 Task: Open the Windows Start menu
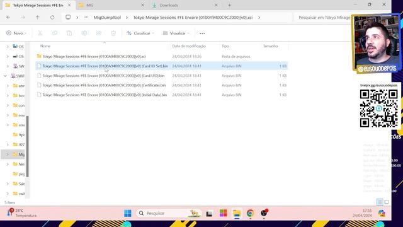(128, 213)
